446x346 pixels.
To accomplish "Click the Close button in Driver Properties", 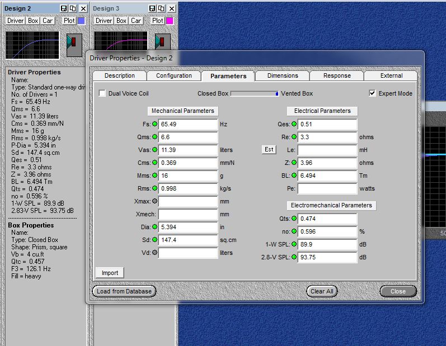I will tap(398, 291).
